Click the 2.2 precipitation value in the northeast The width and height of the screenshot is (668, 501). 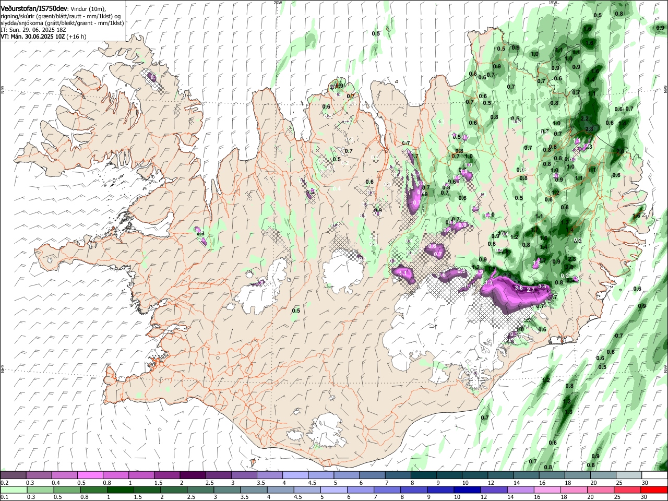tap(585, 119)
